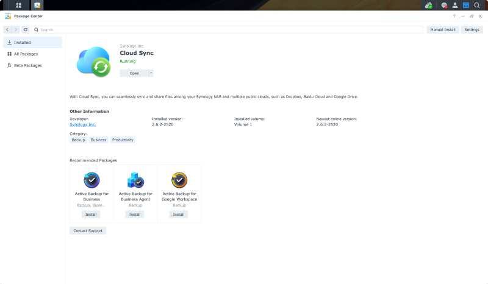Click the refresh button in toolbar
The width and height of the screenshot is (488, 284).
(x=25, y=29)
